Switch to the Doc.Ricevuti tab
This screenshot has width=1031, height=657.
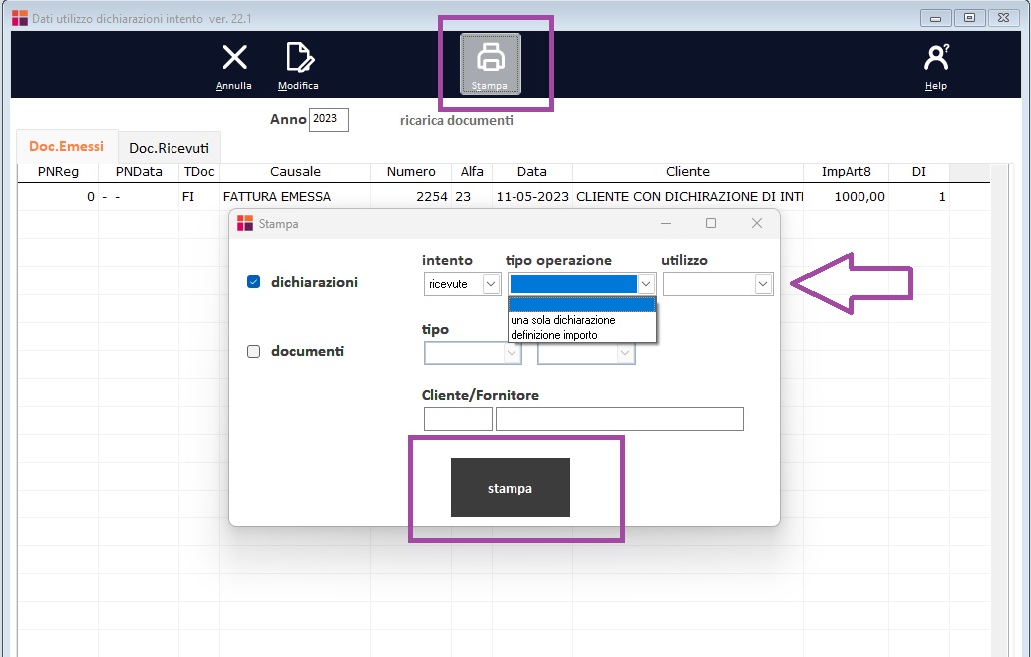pos(169,148)
